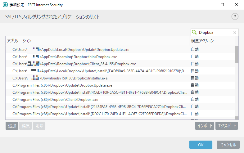Viewport: 244px width, 153px height.
Task: Sort by 検査アクション column header
Action: 212,41
